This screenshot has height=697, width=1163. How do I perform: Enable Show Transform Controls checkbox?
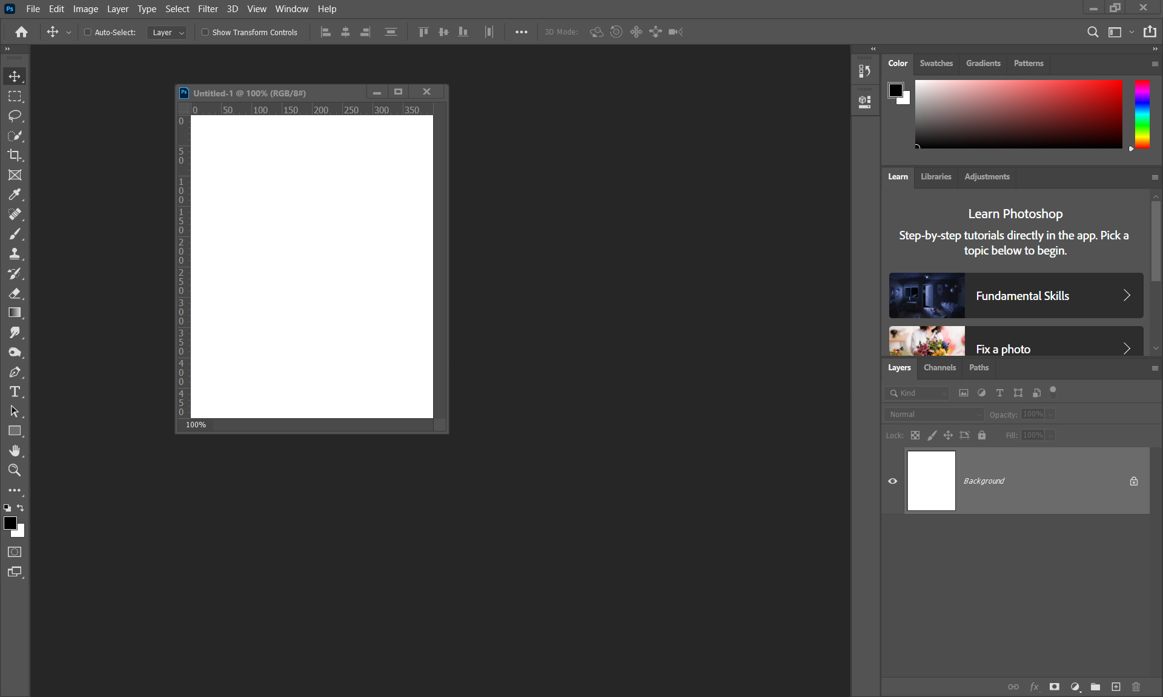[x=205, y=32]
